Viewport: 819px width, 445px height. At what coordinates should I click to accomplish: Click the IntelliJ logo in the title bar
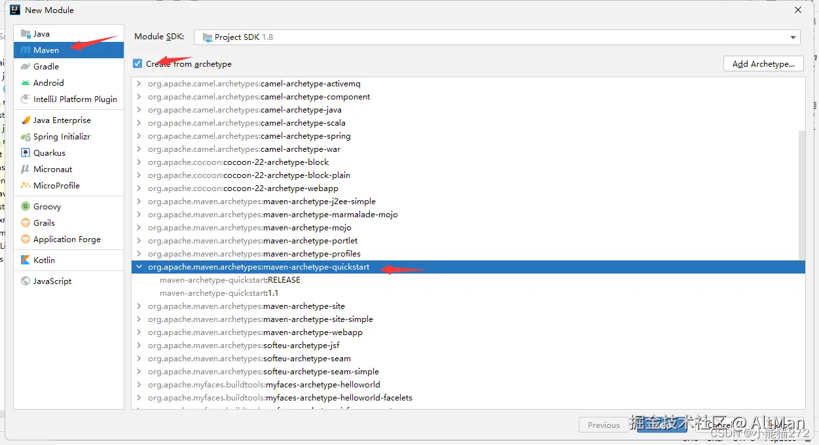(14, 10)
